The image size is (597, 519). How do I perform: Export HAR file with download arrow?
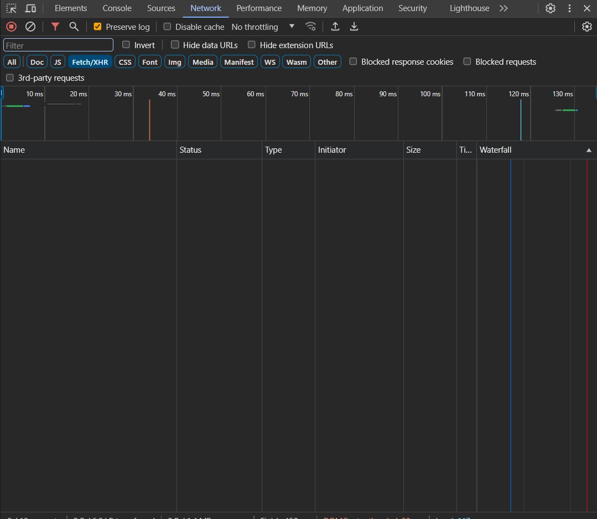coord(354,27)
